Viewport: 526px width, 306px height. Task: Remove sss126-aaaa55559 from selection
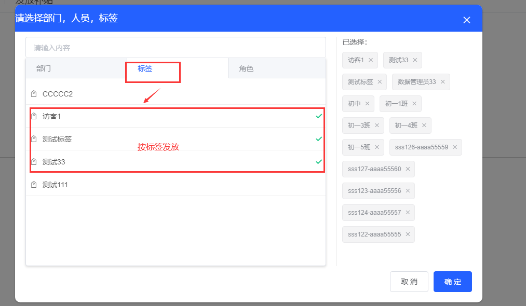pyautogui.click(x=454, y=147)
